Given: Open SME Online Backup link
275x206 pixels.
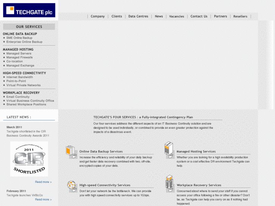Looking at the screenshot, I should coord(19,38).
